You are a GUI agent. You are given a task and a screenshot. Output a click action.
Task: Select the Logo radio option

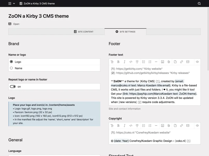(x=11, y=62)
